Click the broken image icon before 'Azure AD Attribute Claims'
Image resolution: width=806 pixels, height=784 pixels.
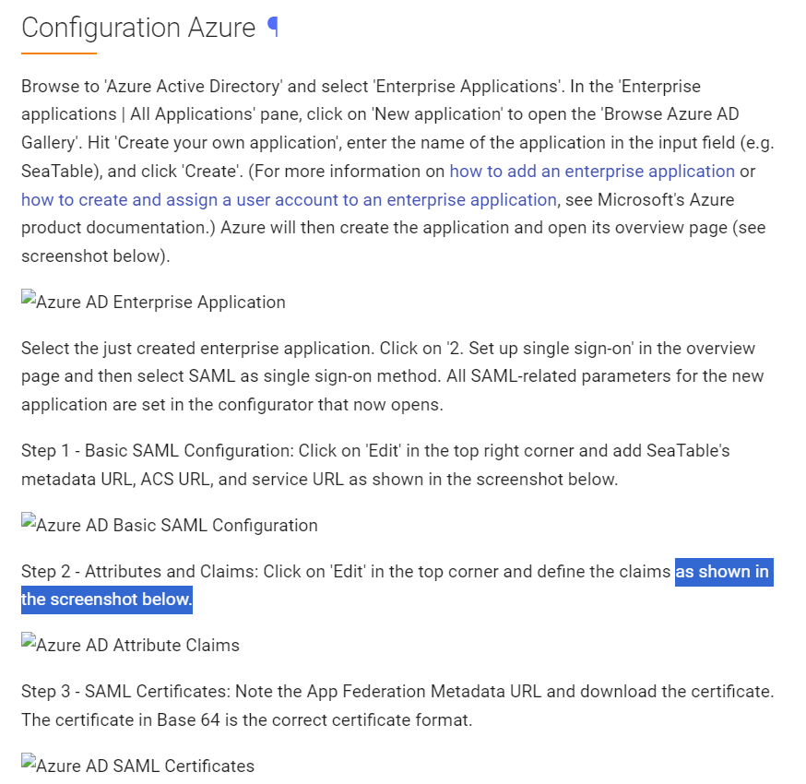(29, 640)
